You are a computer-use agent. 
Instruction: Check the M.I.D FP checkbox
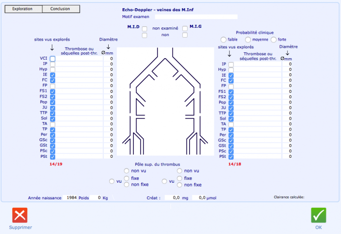click(53, 86)
